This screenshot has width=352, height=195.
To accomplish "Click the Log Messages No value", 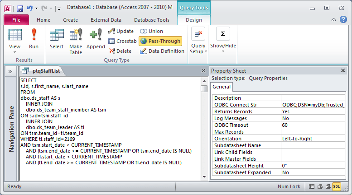I will pos(313,118).
